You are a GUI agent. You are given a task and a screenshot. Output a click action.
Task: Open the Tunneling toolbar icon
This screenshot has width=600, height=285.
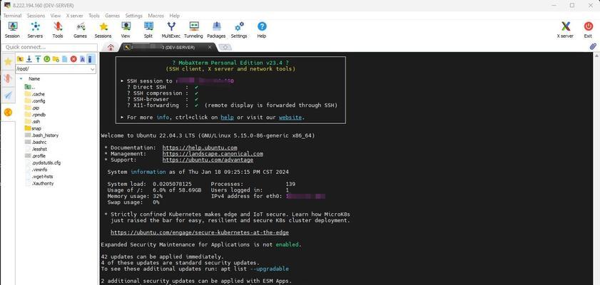pyautogui.click(x=193, y=30)
